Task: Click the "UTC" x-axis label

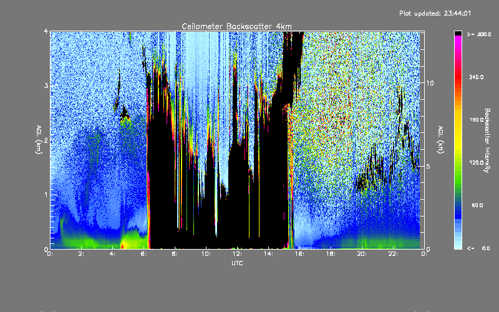Action: (x=237, y=263)
